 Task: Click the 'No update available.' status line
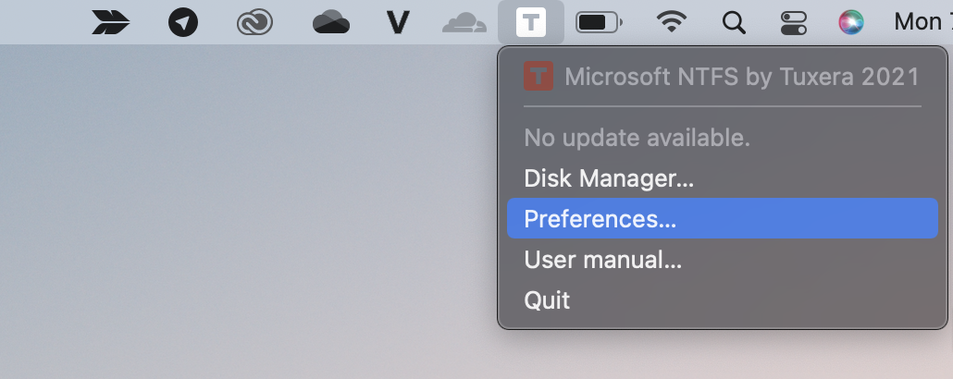(637, 138)
